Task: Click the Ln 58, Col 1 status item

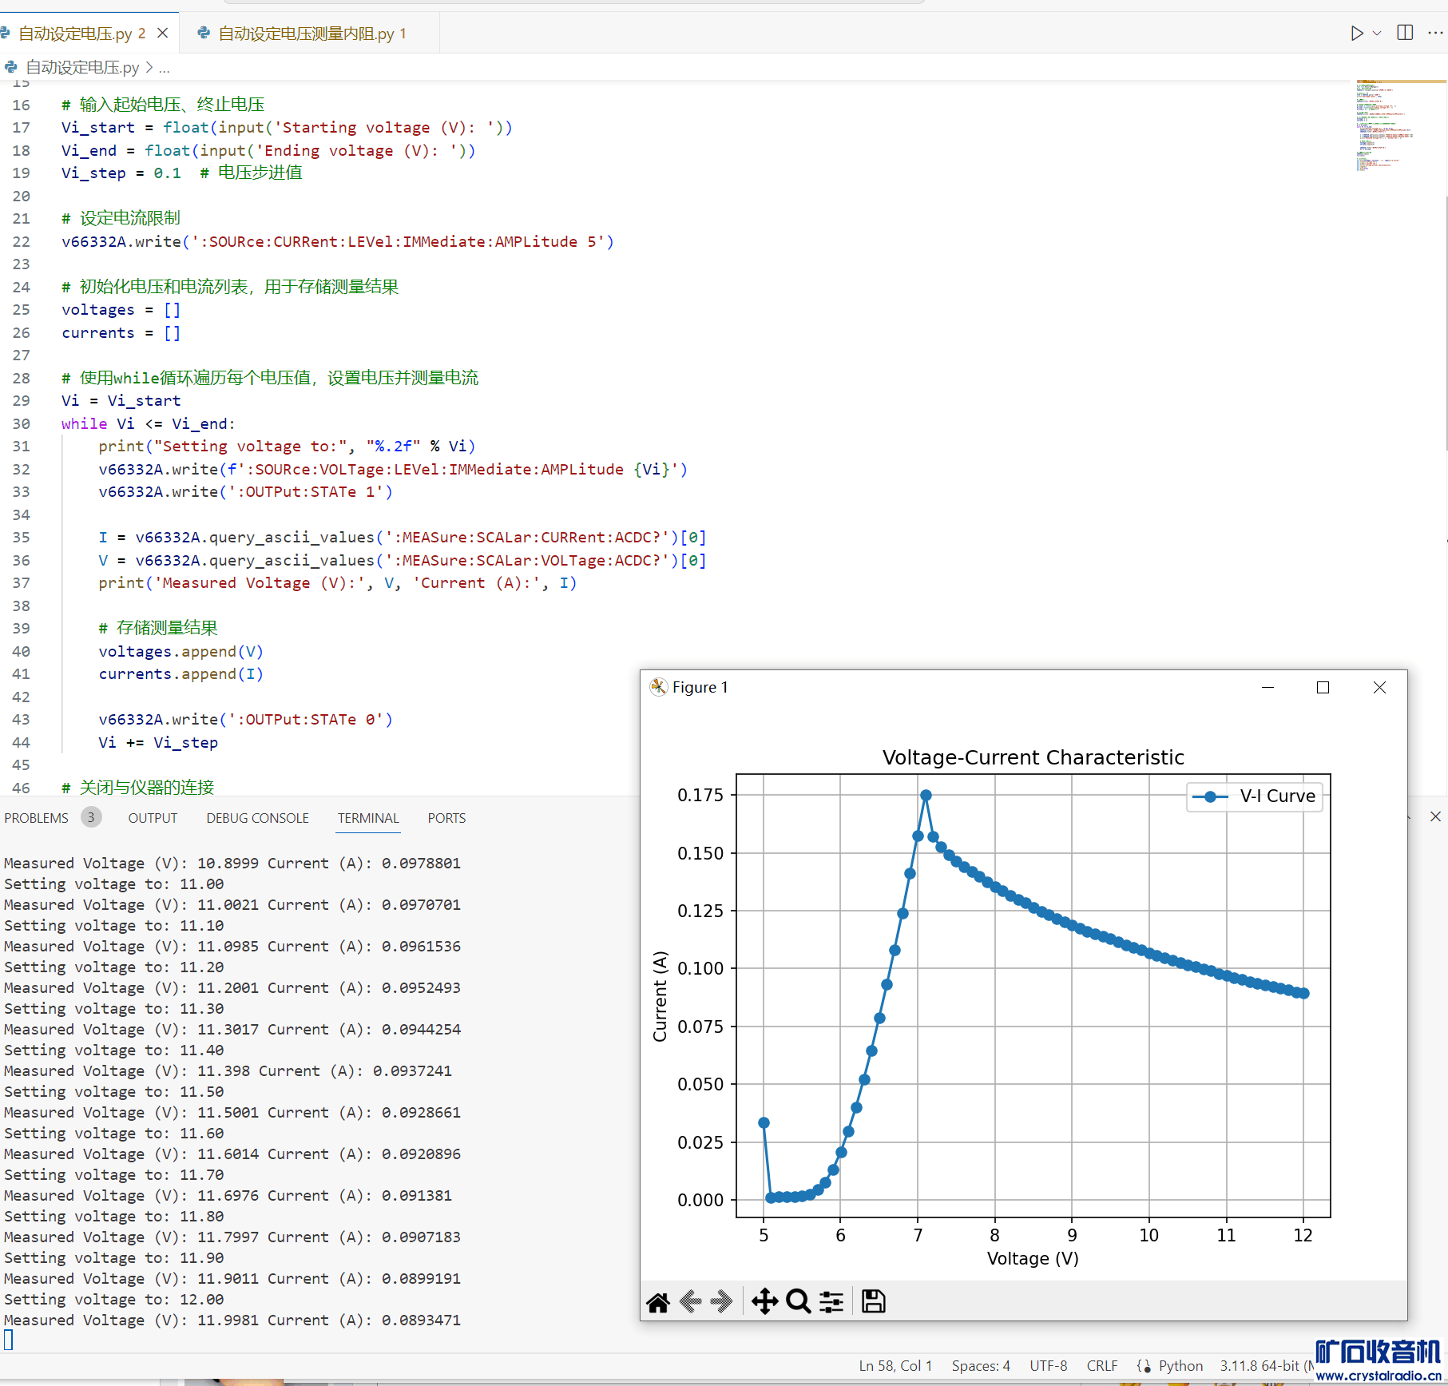Action: pos(895,1366)
